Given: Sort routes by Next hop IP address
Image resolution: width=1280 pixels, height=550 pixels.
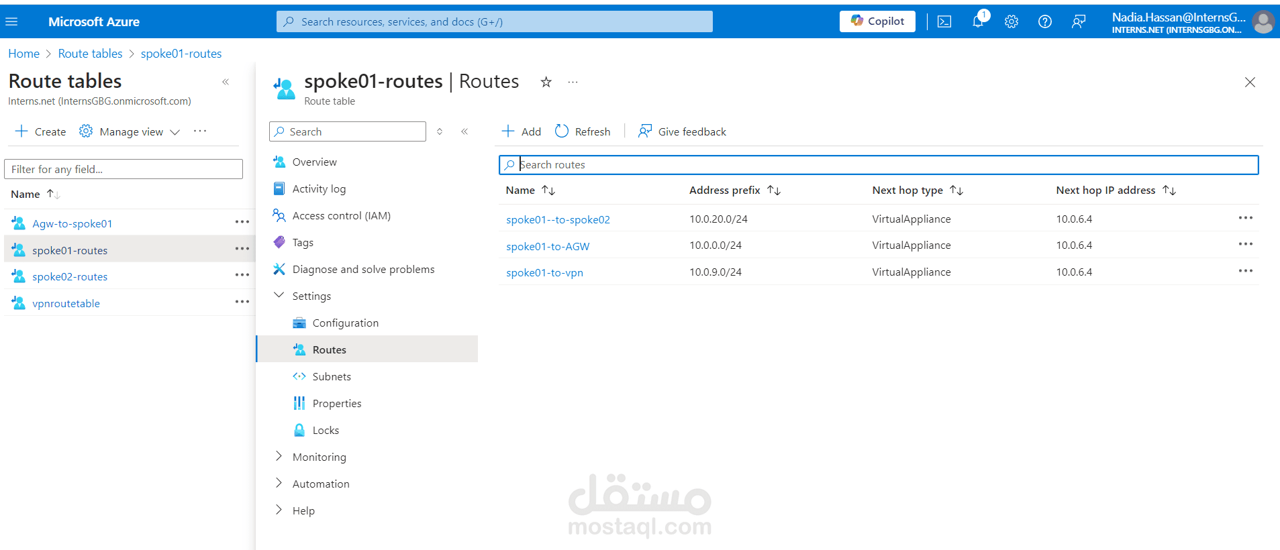Looking at the screenshot, I should 1116,190.
